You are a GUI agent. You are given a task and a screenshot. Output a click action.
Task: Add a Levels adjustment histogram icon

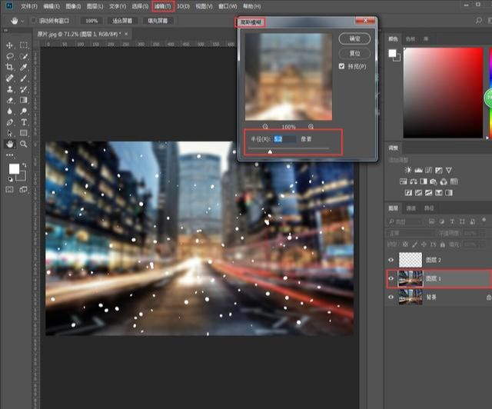tap(418, 170)
